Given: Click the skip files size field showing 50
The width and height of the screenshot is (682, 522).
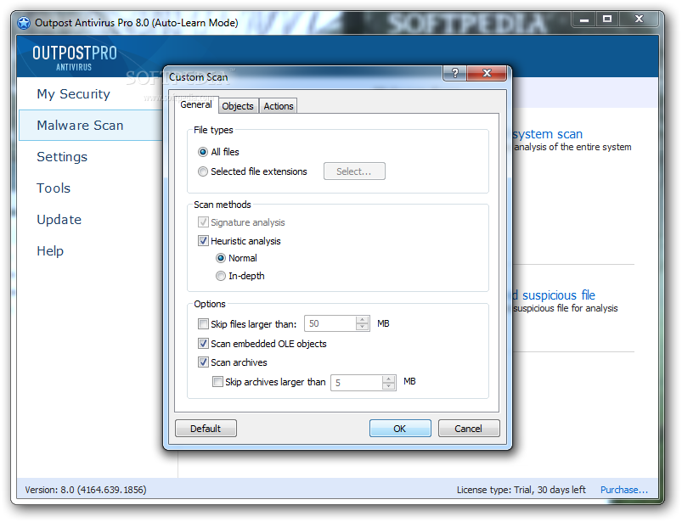Looking at the screenshot, I should 330,323.
